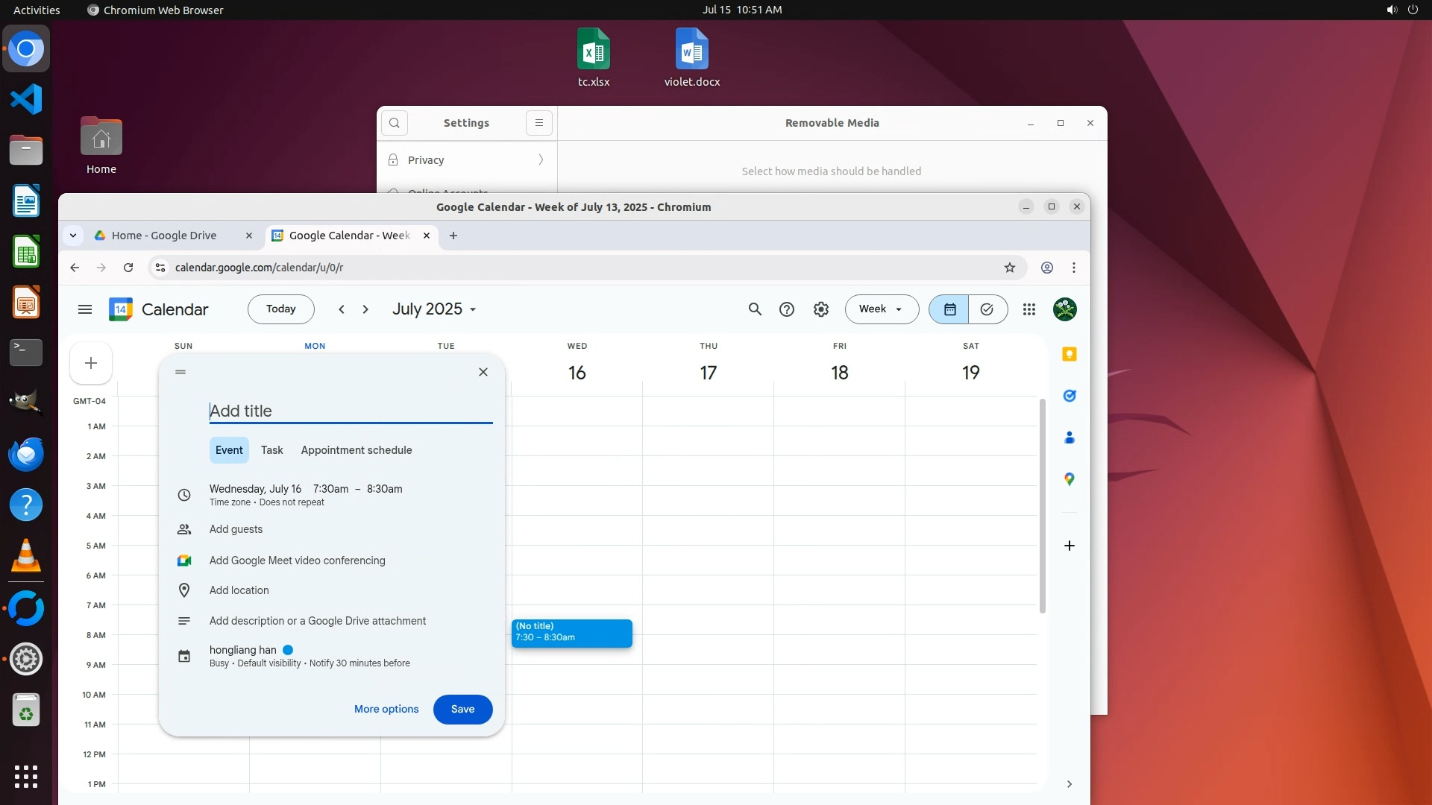
Task: Select Appointment schedule tab
Action: 356,450
